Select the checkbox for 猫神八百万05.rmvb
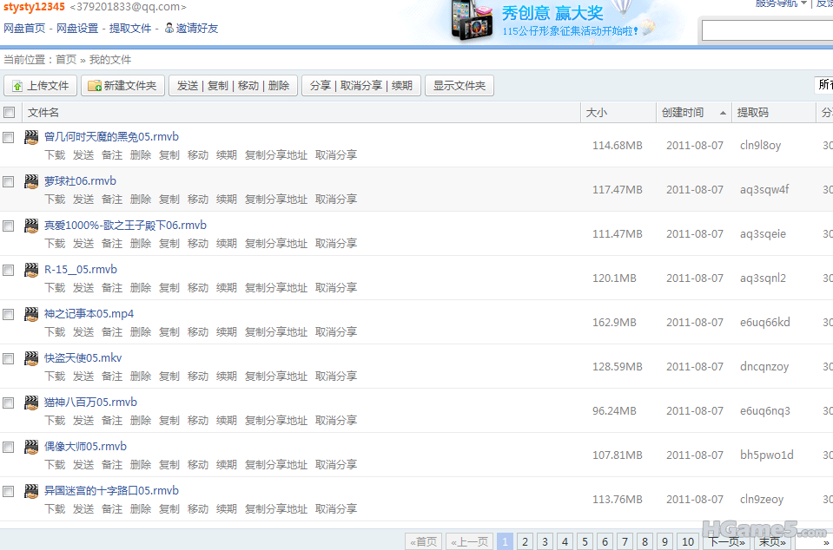Image resolution: width=833 pixels, height=550 pixels. [9, 403]
